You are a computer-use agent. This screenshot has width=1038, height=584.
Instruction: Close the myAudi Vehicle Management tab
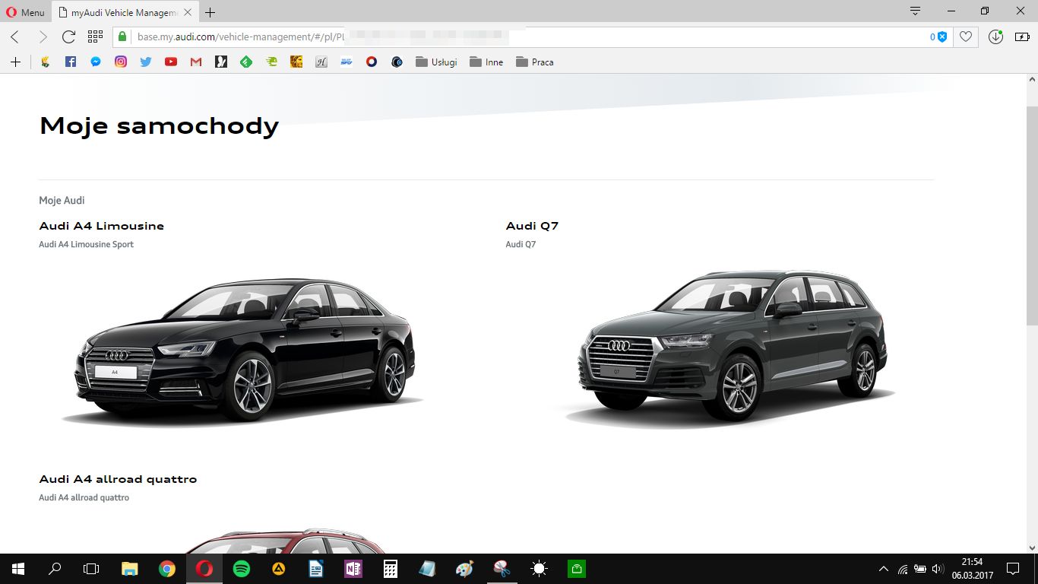click(188, 12)
